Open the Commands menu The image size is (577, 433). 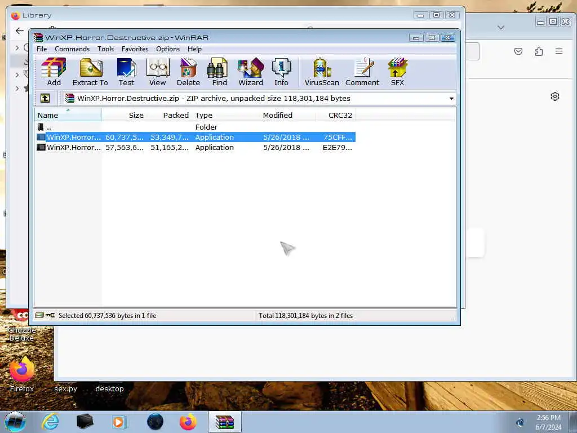point(72,49)
